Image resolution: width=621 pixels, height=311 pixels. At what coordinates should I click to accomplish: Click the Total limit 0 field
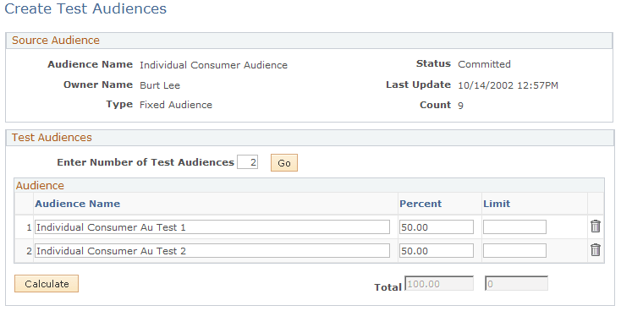(x=517, y=284)
